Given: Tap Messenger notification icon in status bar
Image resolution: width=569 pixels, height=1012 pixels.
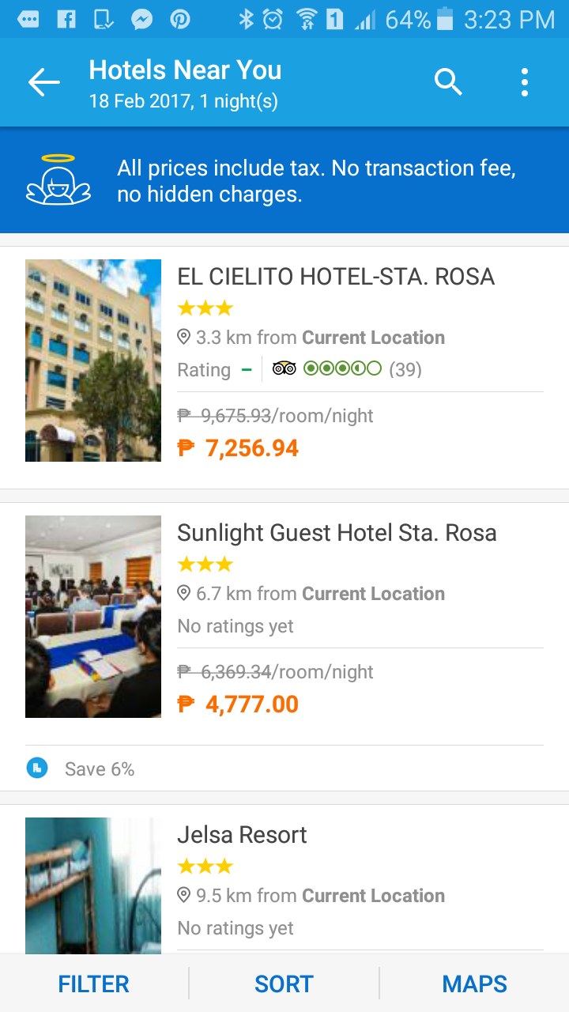Looking at the screenshot, I should click(142, 19).
